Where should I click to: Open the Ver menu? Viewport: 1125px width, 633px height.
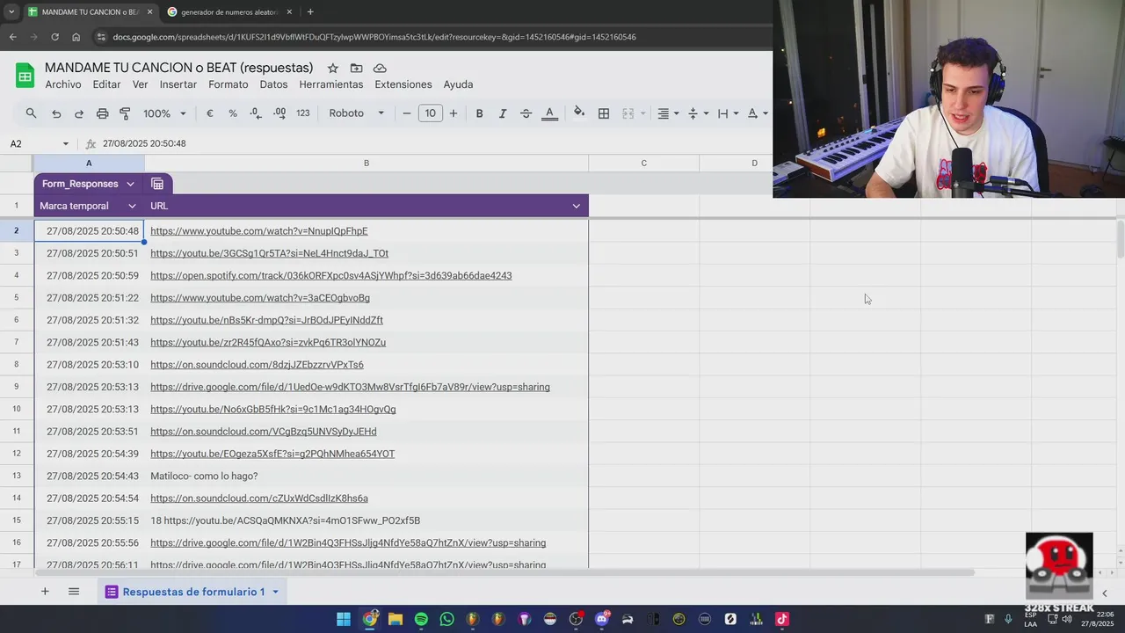coord(140,84)
